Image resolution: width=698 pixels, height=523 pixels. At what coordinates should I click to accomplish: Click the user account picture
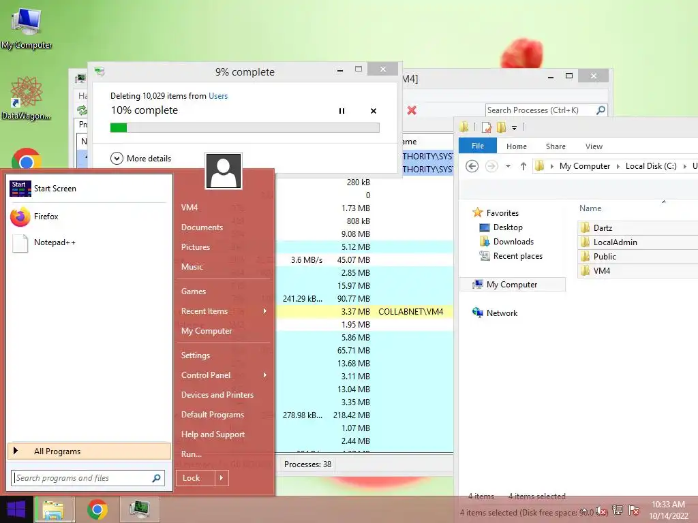[x=224, y=171]
